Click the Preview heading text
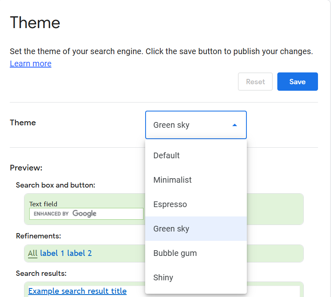 (x=26, y=168)
